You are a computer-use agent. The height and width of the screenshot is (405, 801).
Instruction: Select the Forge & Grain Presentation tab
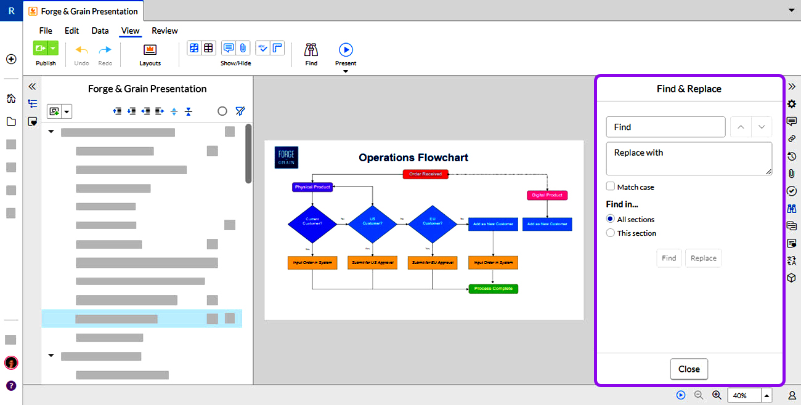click(83, 11)
